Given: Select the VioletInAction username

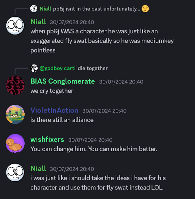Looking at the screenshot, I should 54,110.
